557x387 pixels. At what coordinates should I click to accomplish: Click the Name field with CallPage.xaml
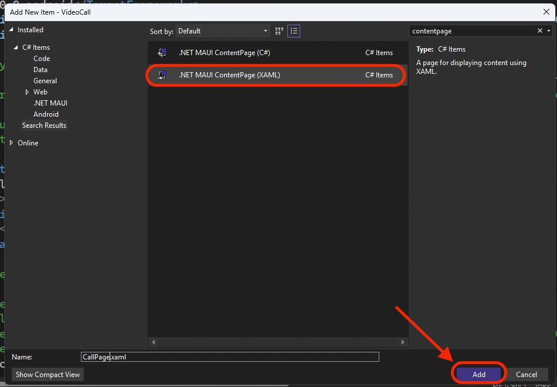coord(230,357)
